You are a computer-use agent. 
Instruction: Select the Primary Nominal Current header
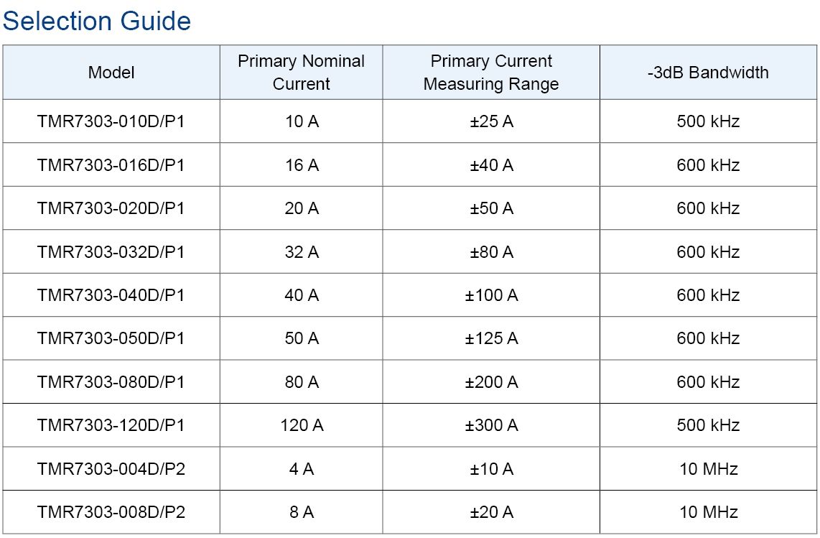coord(302,73)
